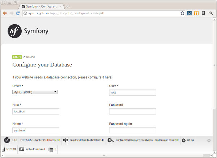Select the Symfony - Configure browser tab
This screenshot has height=158, width=217.
[42, 7]
